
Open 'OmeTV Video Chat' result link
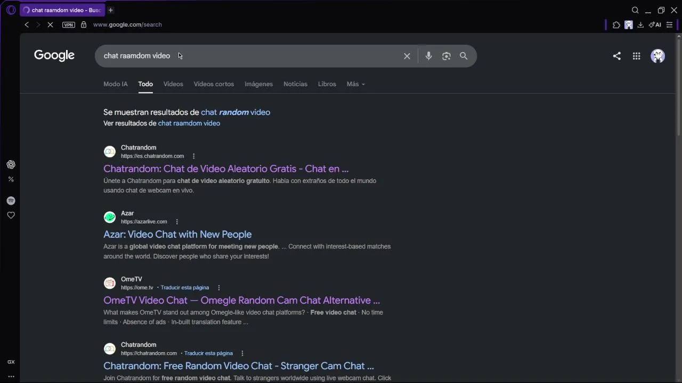tap(241, 301)
